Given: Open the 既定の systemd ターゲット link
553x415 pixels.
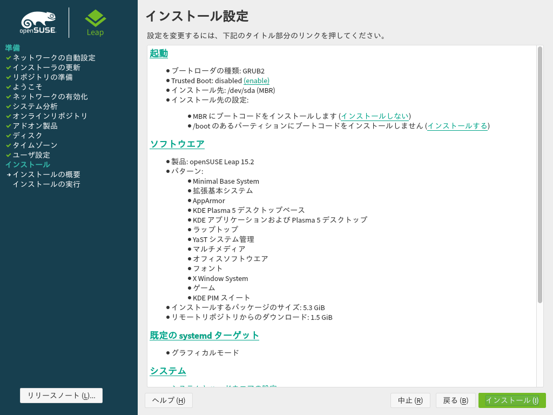Looking at the screenshot, I should click(x=204, y=335).
